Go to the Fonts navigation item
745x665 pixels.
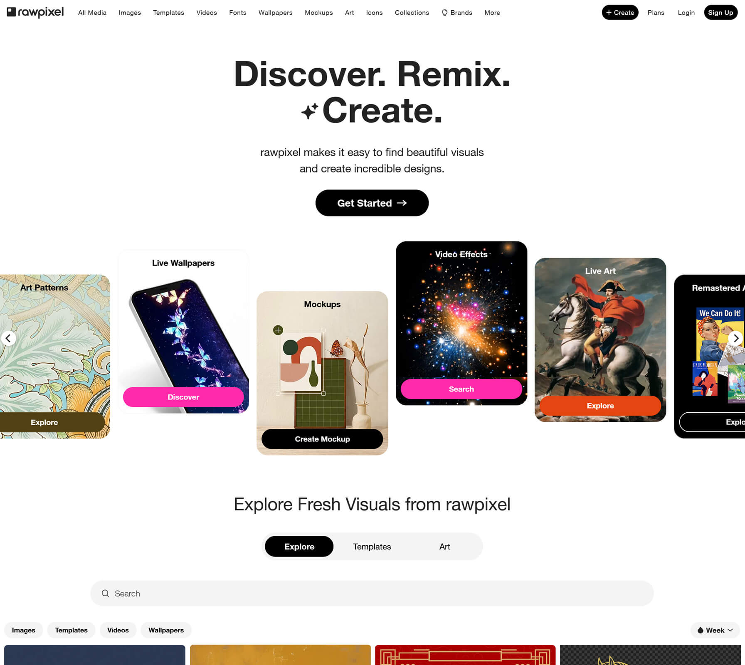tap(238, 12)
